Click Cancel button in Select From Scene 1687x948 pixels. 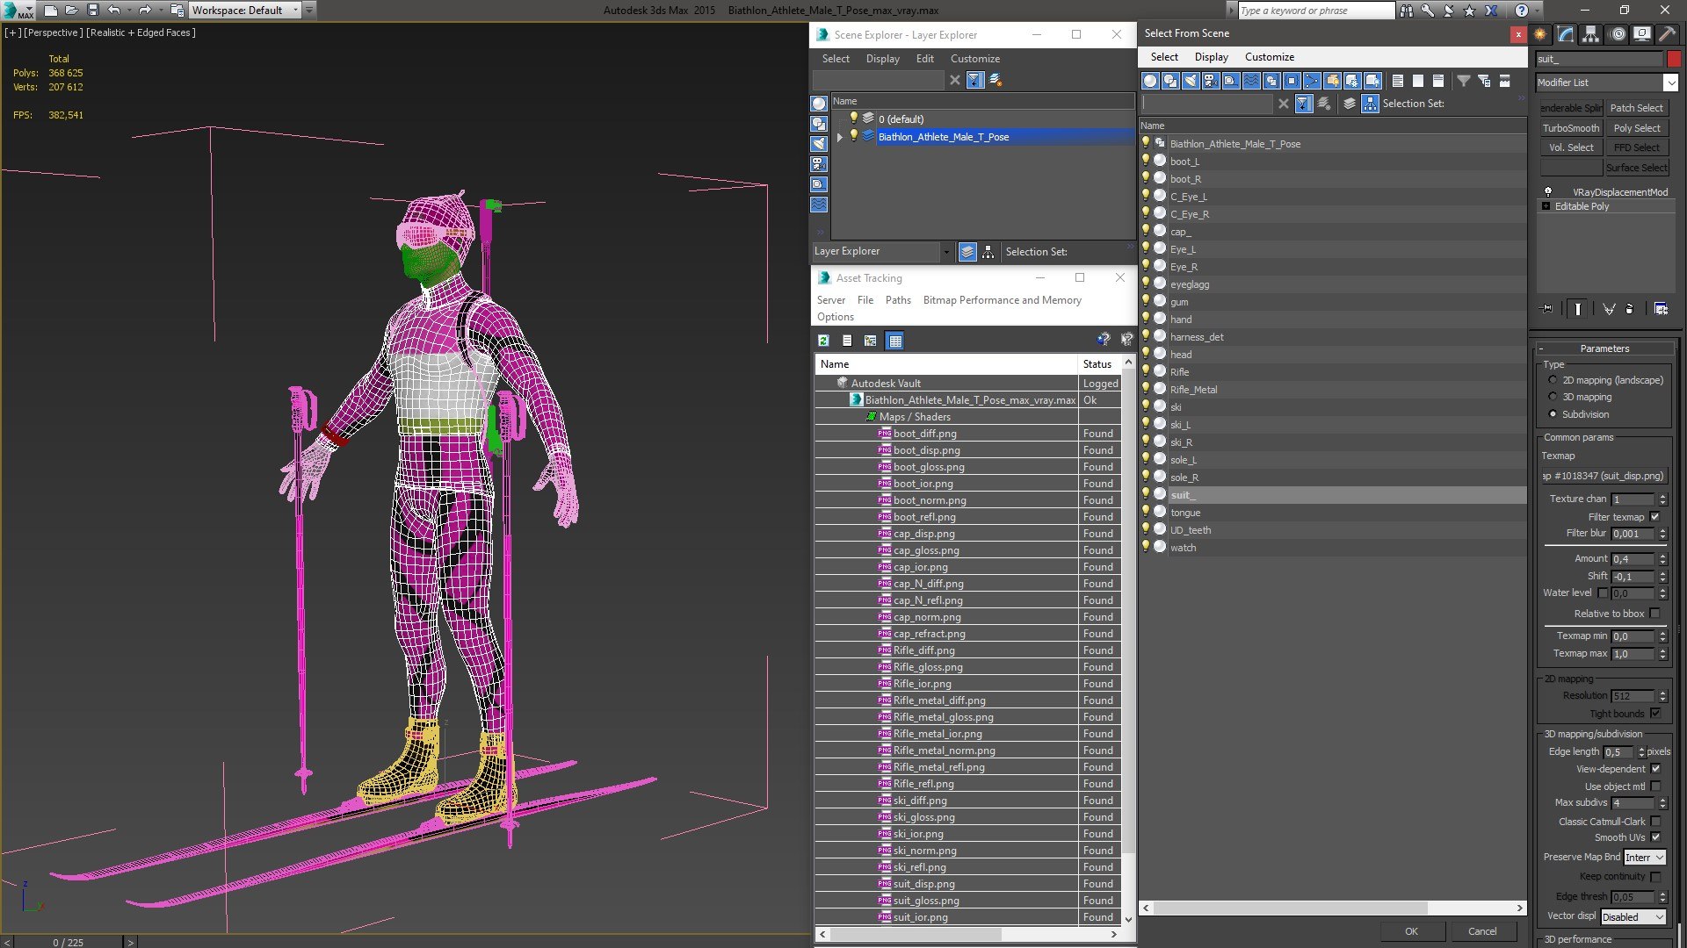tap(1482, 931)
